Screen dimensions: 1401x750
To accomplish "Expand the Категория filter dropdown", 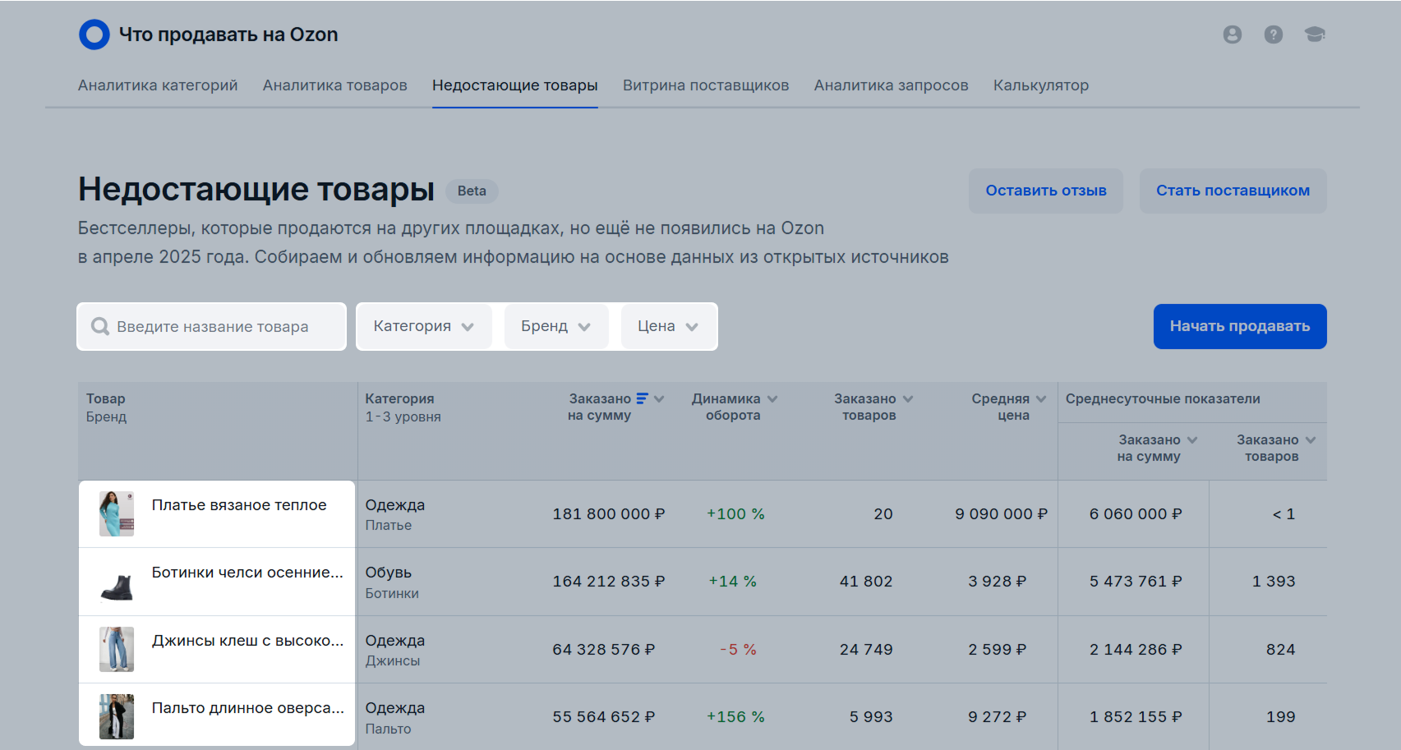I will [423, 326].
